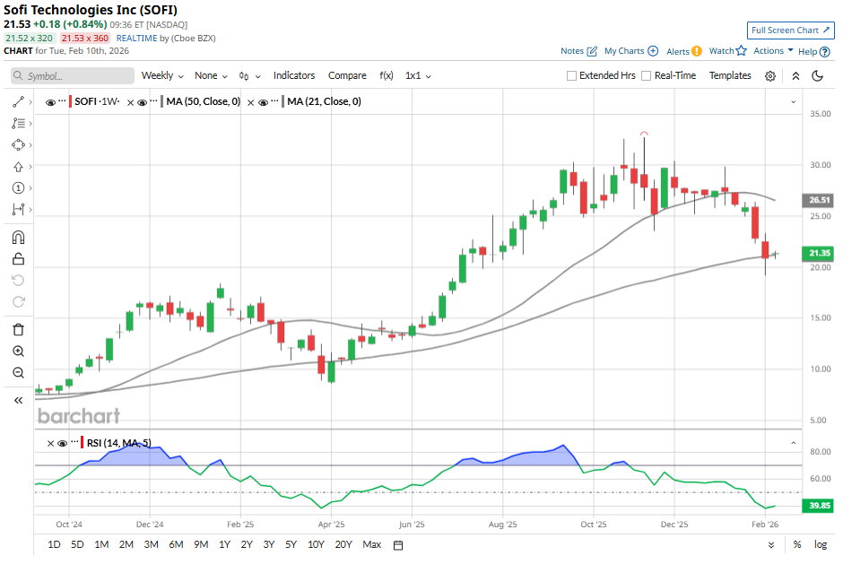This screenshot has width=843, height=573.
Task: Zoom out with the magnifier minus icon
Action: [x=18, y=373]
